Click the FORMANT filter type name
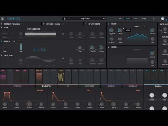This screenshot has height=126, width=168. (137, 27)
